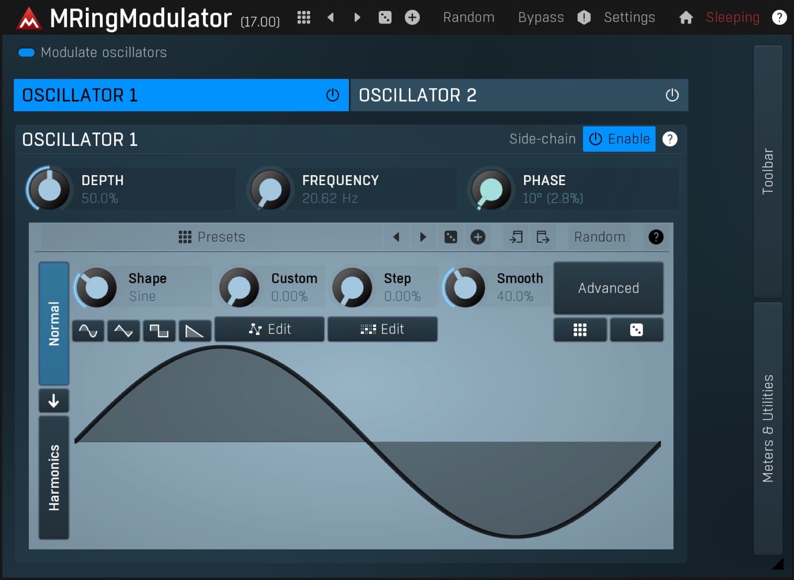Click the grid presets icon below Advanced
This screenshot has height=580, width=794.
tap(580, 330)
